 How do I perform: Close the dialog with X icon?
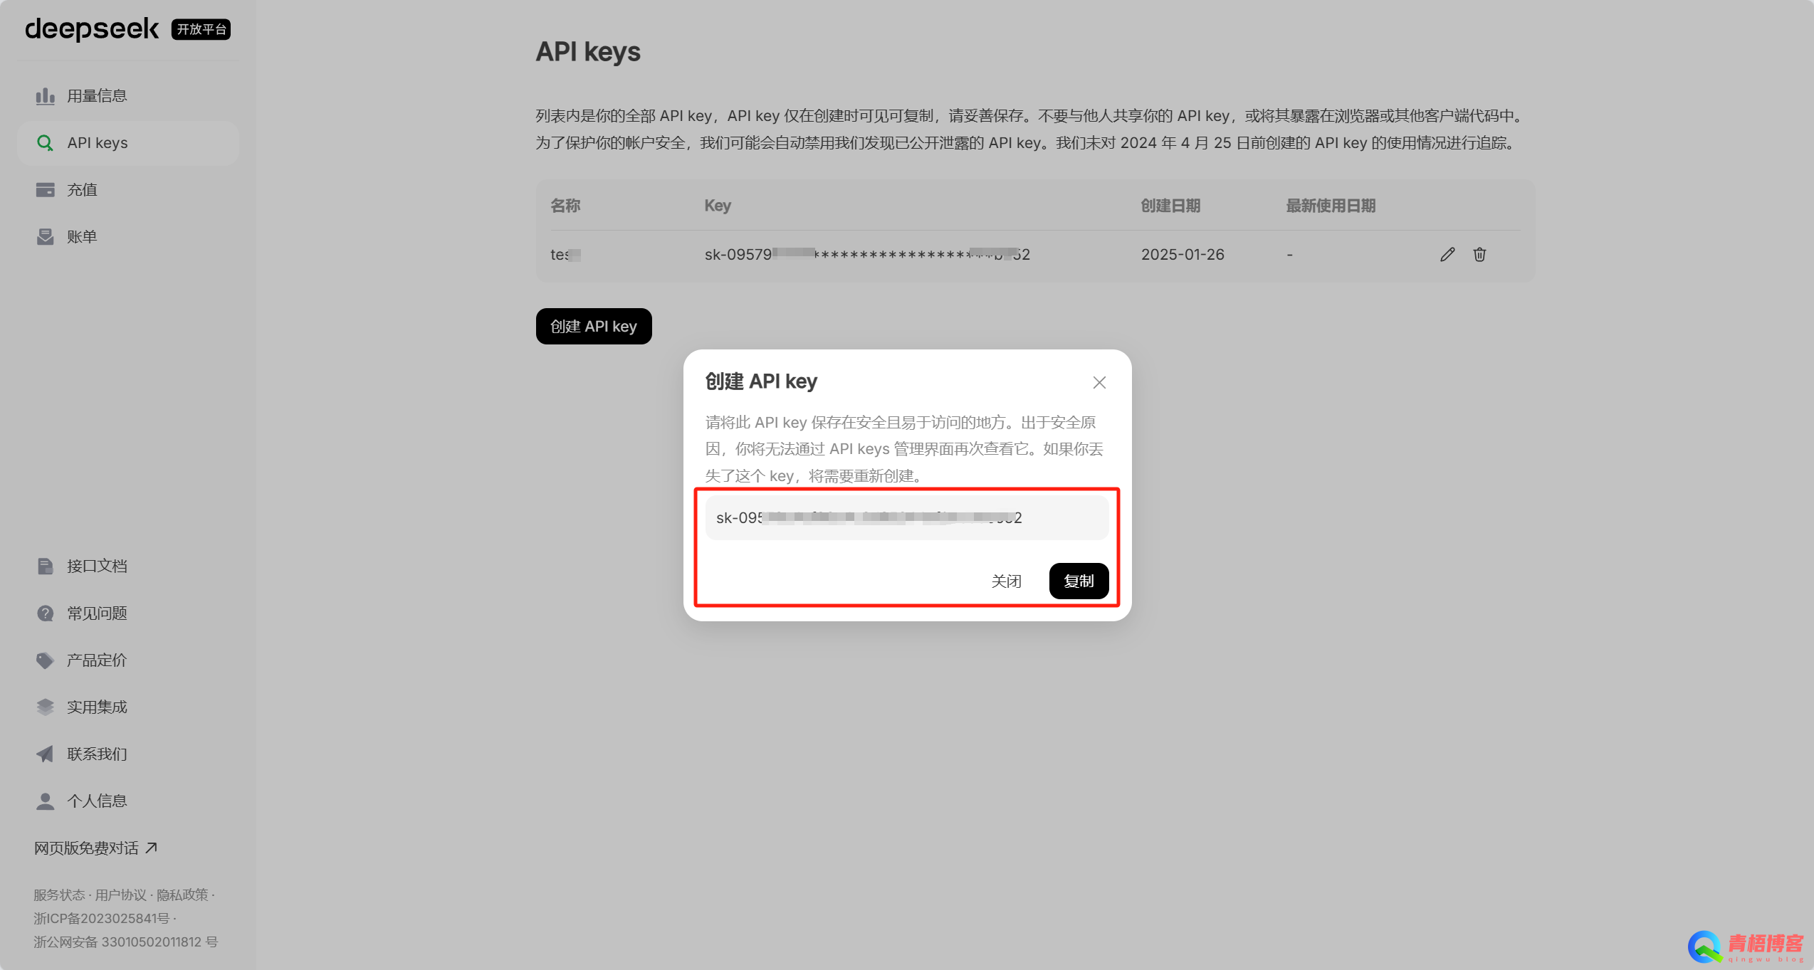click(1099, 383)
